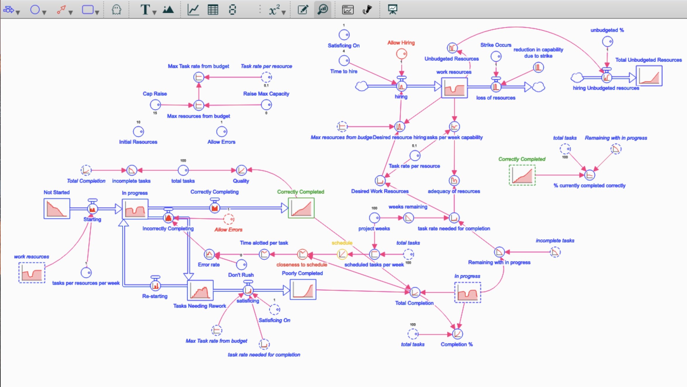Open the presentation mode icon

(x=392, y=10)
